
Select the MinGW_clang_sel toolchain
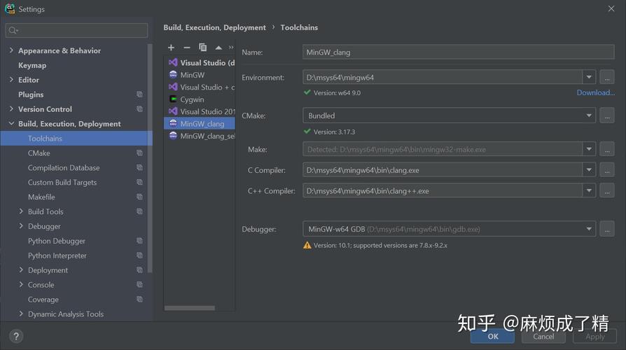point(200,136)
